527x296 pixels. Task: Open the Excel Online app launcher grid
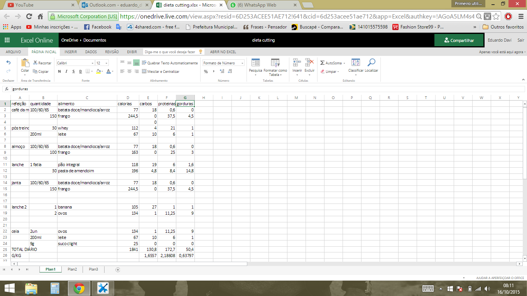[x=7, y=40]
